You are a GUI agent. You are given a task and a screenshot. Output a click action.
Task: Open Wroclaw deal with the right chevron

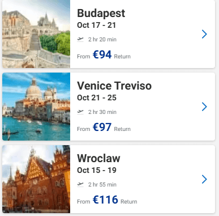coord(204,179)
